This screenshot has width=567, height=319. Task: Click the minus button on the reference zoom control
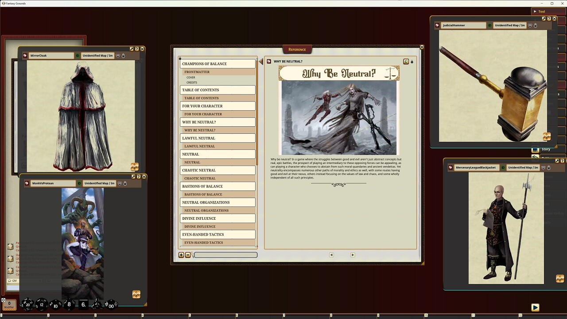pyautogui.click(x=187, y=255)
